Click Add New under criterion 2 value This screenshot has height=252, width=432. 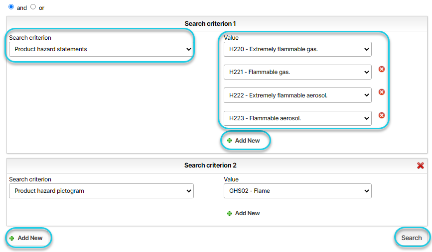(x=244, y=213)
